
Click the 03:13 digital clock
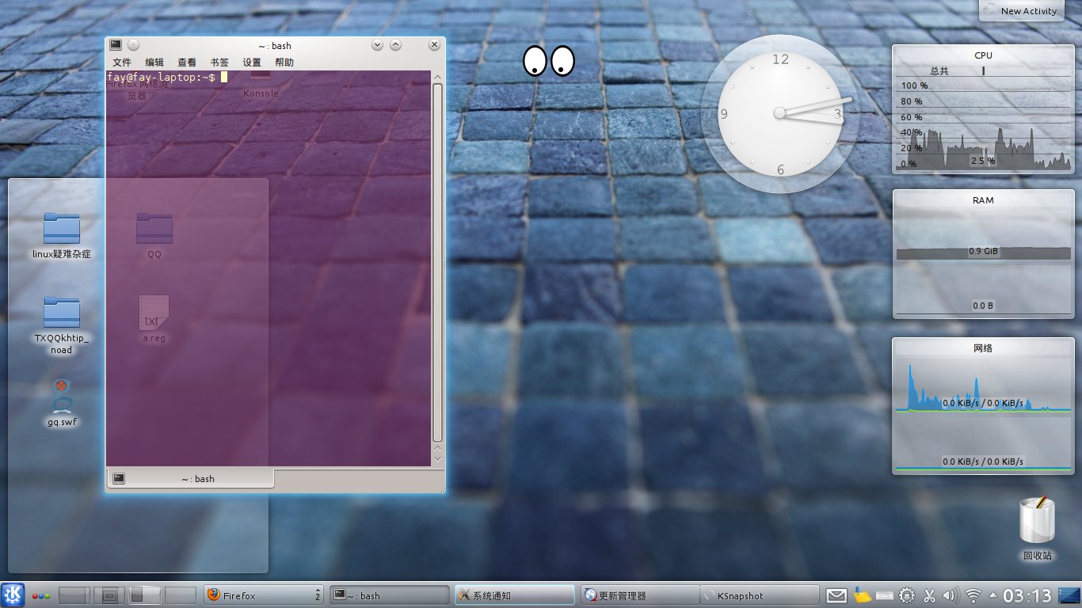(x=1027, y=595)
